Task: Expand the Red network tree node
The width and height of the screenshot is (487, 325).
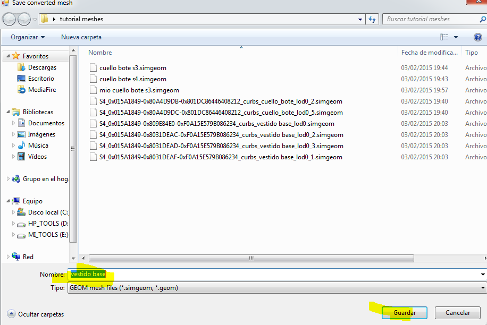Action: pos(9,257)
